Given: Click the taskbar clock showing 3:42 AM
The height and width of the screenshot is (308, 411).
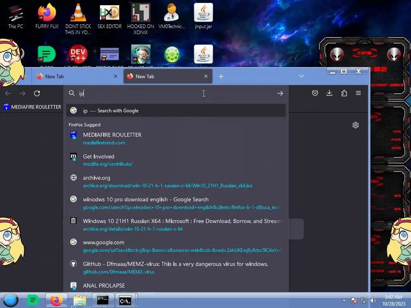Looking at the screenshot, I should click(x=393, y=300).
